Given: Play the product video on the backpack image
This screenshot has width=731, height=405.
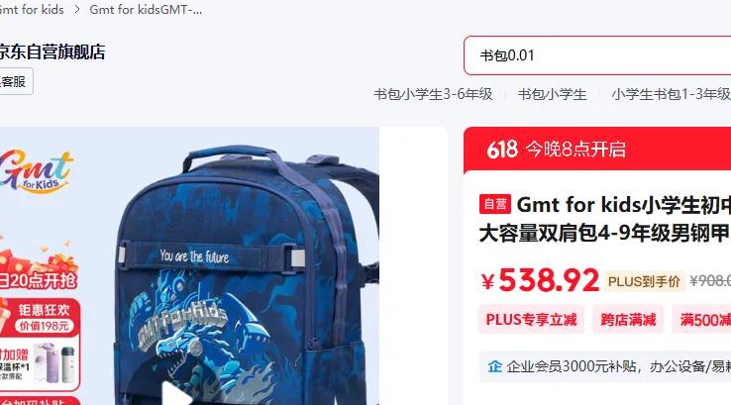Looking at the screenshot, I should (176, 395).
